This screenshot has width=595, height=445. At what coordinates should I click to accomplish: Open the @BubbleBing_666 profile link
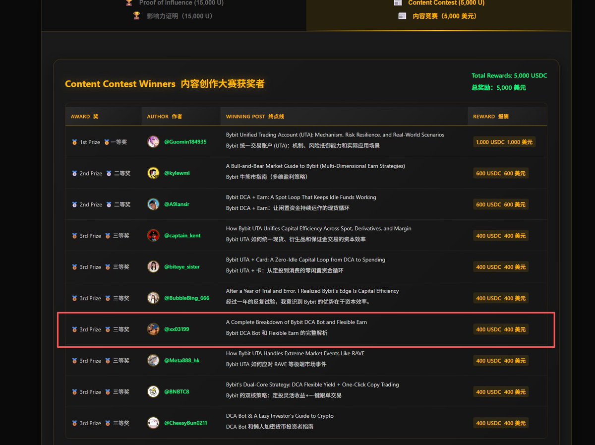click(x=187, y=298)
